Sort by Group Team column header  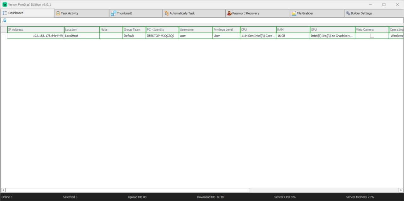tap(134, 30)
